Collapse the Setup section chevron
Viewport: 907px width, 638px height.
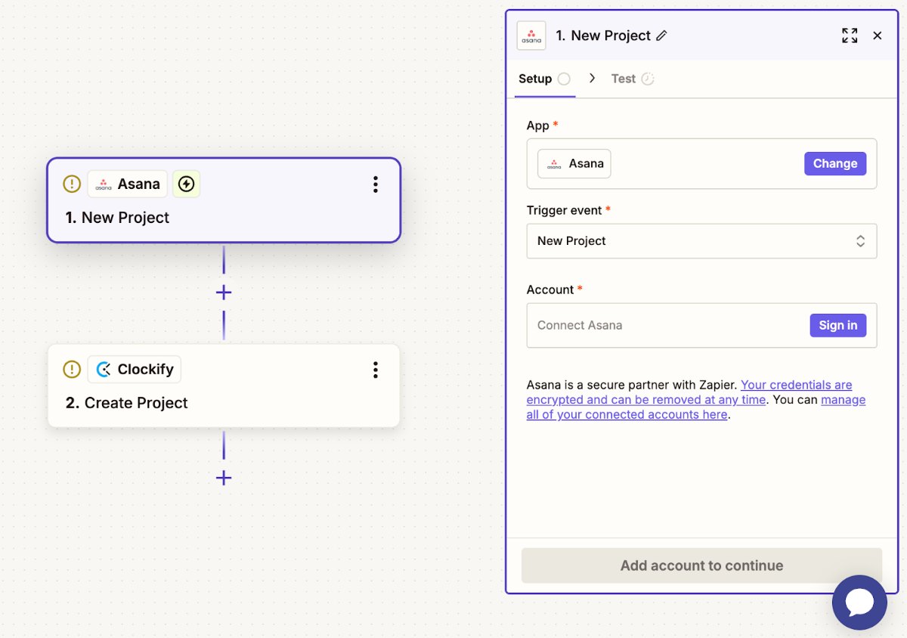pos(592,78)
